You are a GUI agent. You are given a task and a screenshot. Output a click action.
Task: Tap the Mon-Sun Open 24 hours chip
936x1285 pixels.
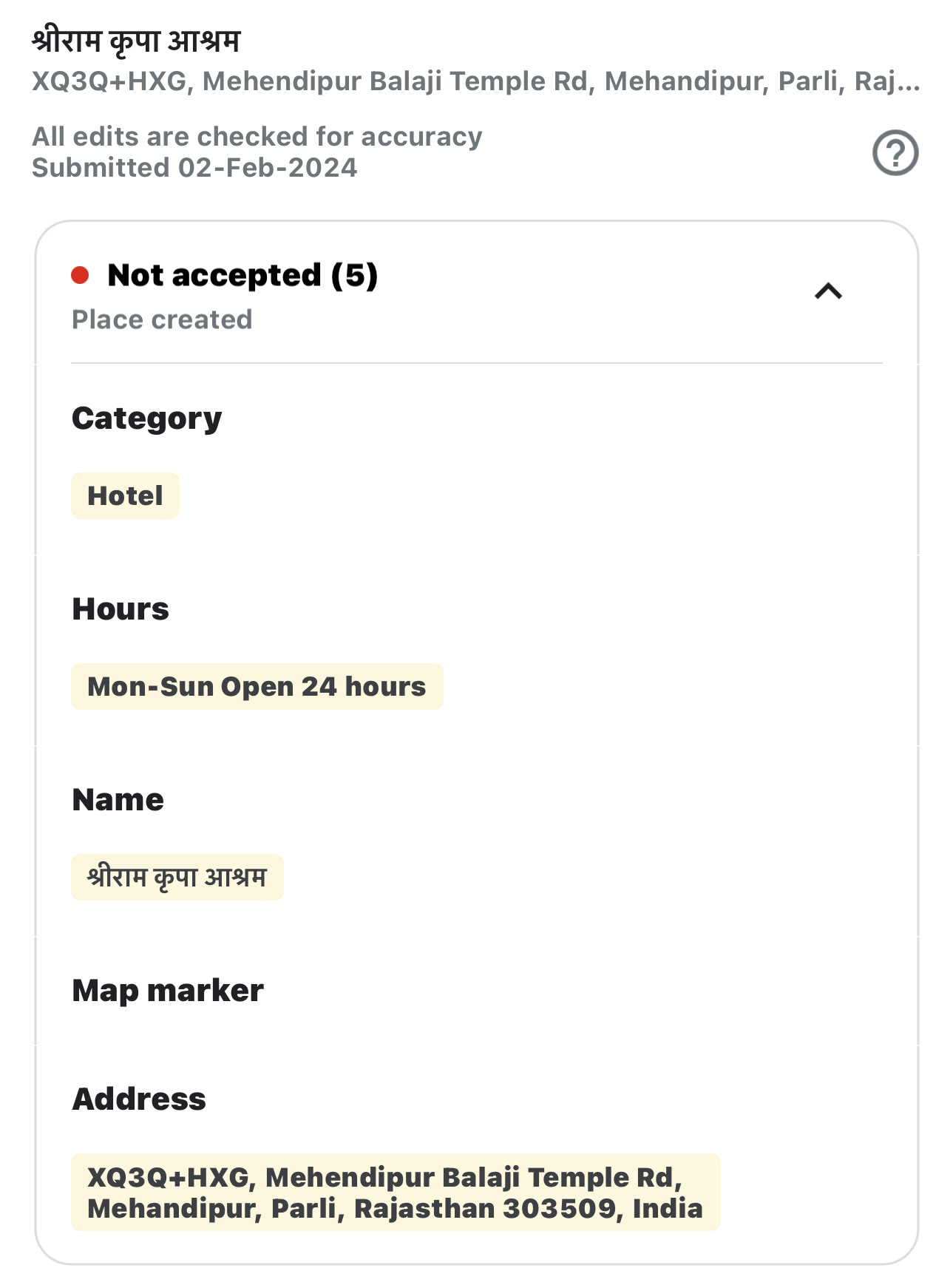click(x=257, y=686)
